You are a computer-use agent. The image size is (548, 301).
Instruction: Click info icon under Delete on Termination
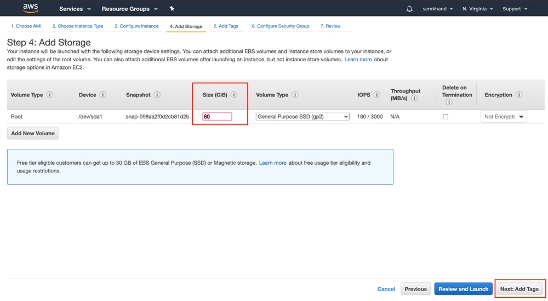[449, 102]
